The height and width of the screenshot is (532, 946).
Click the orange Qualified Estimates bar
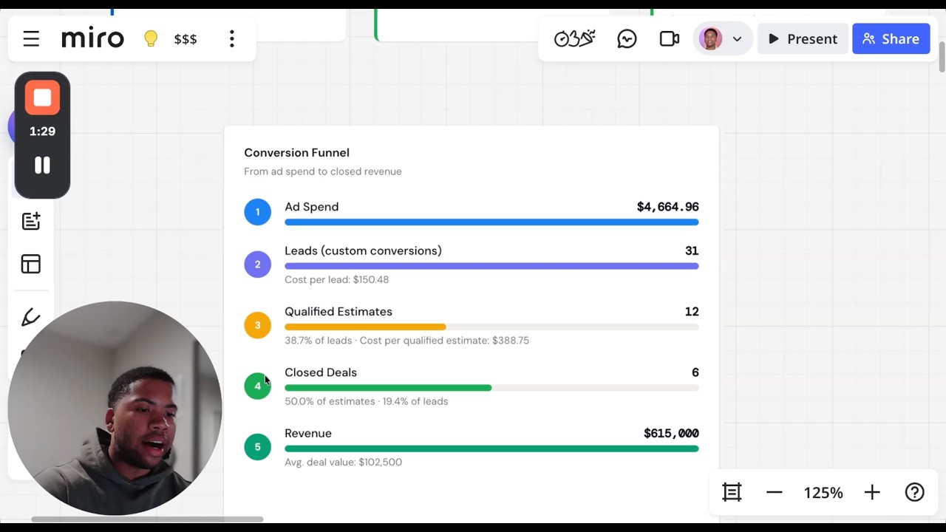click(365, 327)
